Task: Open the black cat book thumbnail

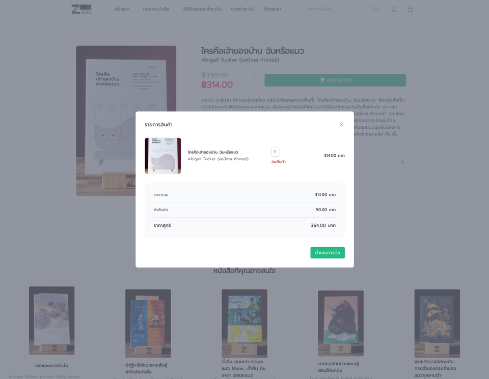Action: (341, 323)
